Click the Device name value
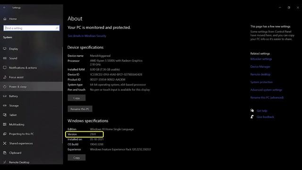Viewport: 302px width, 170px height. point(100,56)
